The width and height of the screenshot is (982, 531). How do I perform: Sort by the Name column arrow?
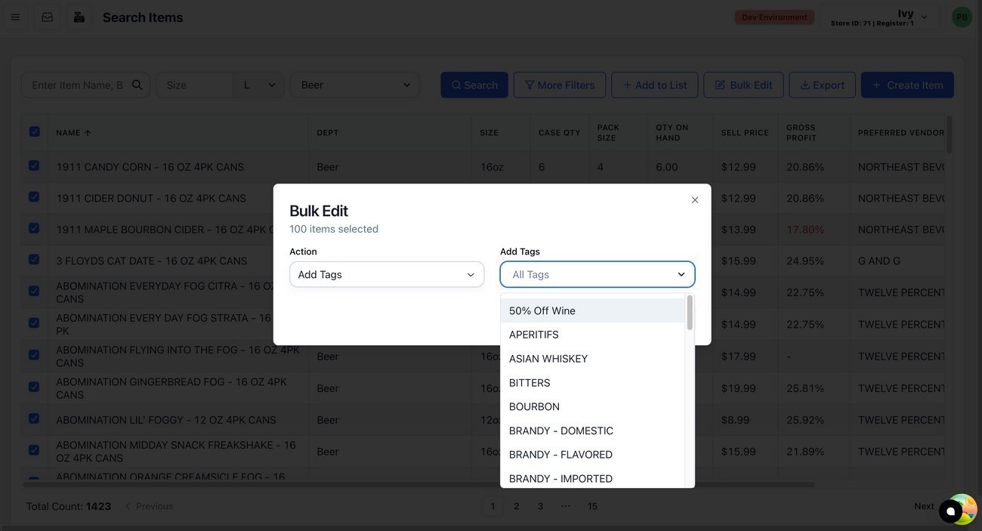click(x=88, y=133)
